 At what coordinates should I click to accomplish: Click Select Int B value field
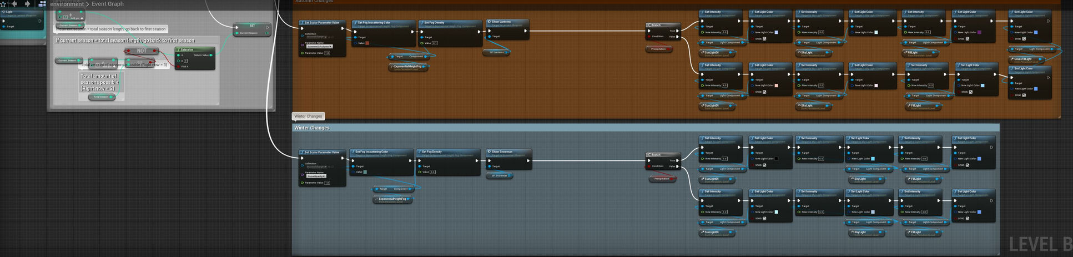tap(185, 61)
